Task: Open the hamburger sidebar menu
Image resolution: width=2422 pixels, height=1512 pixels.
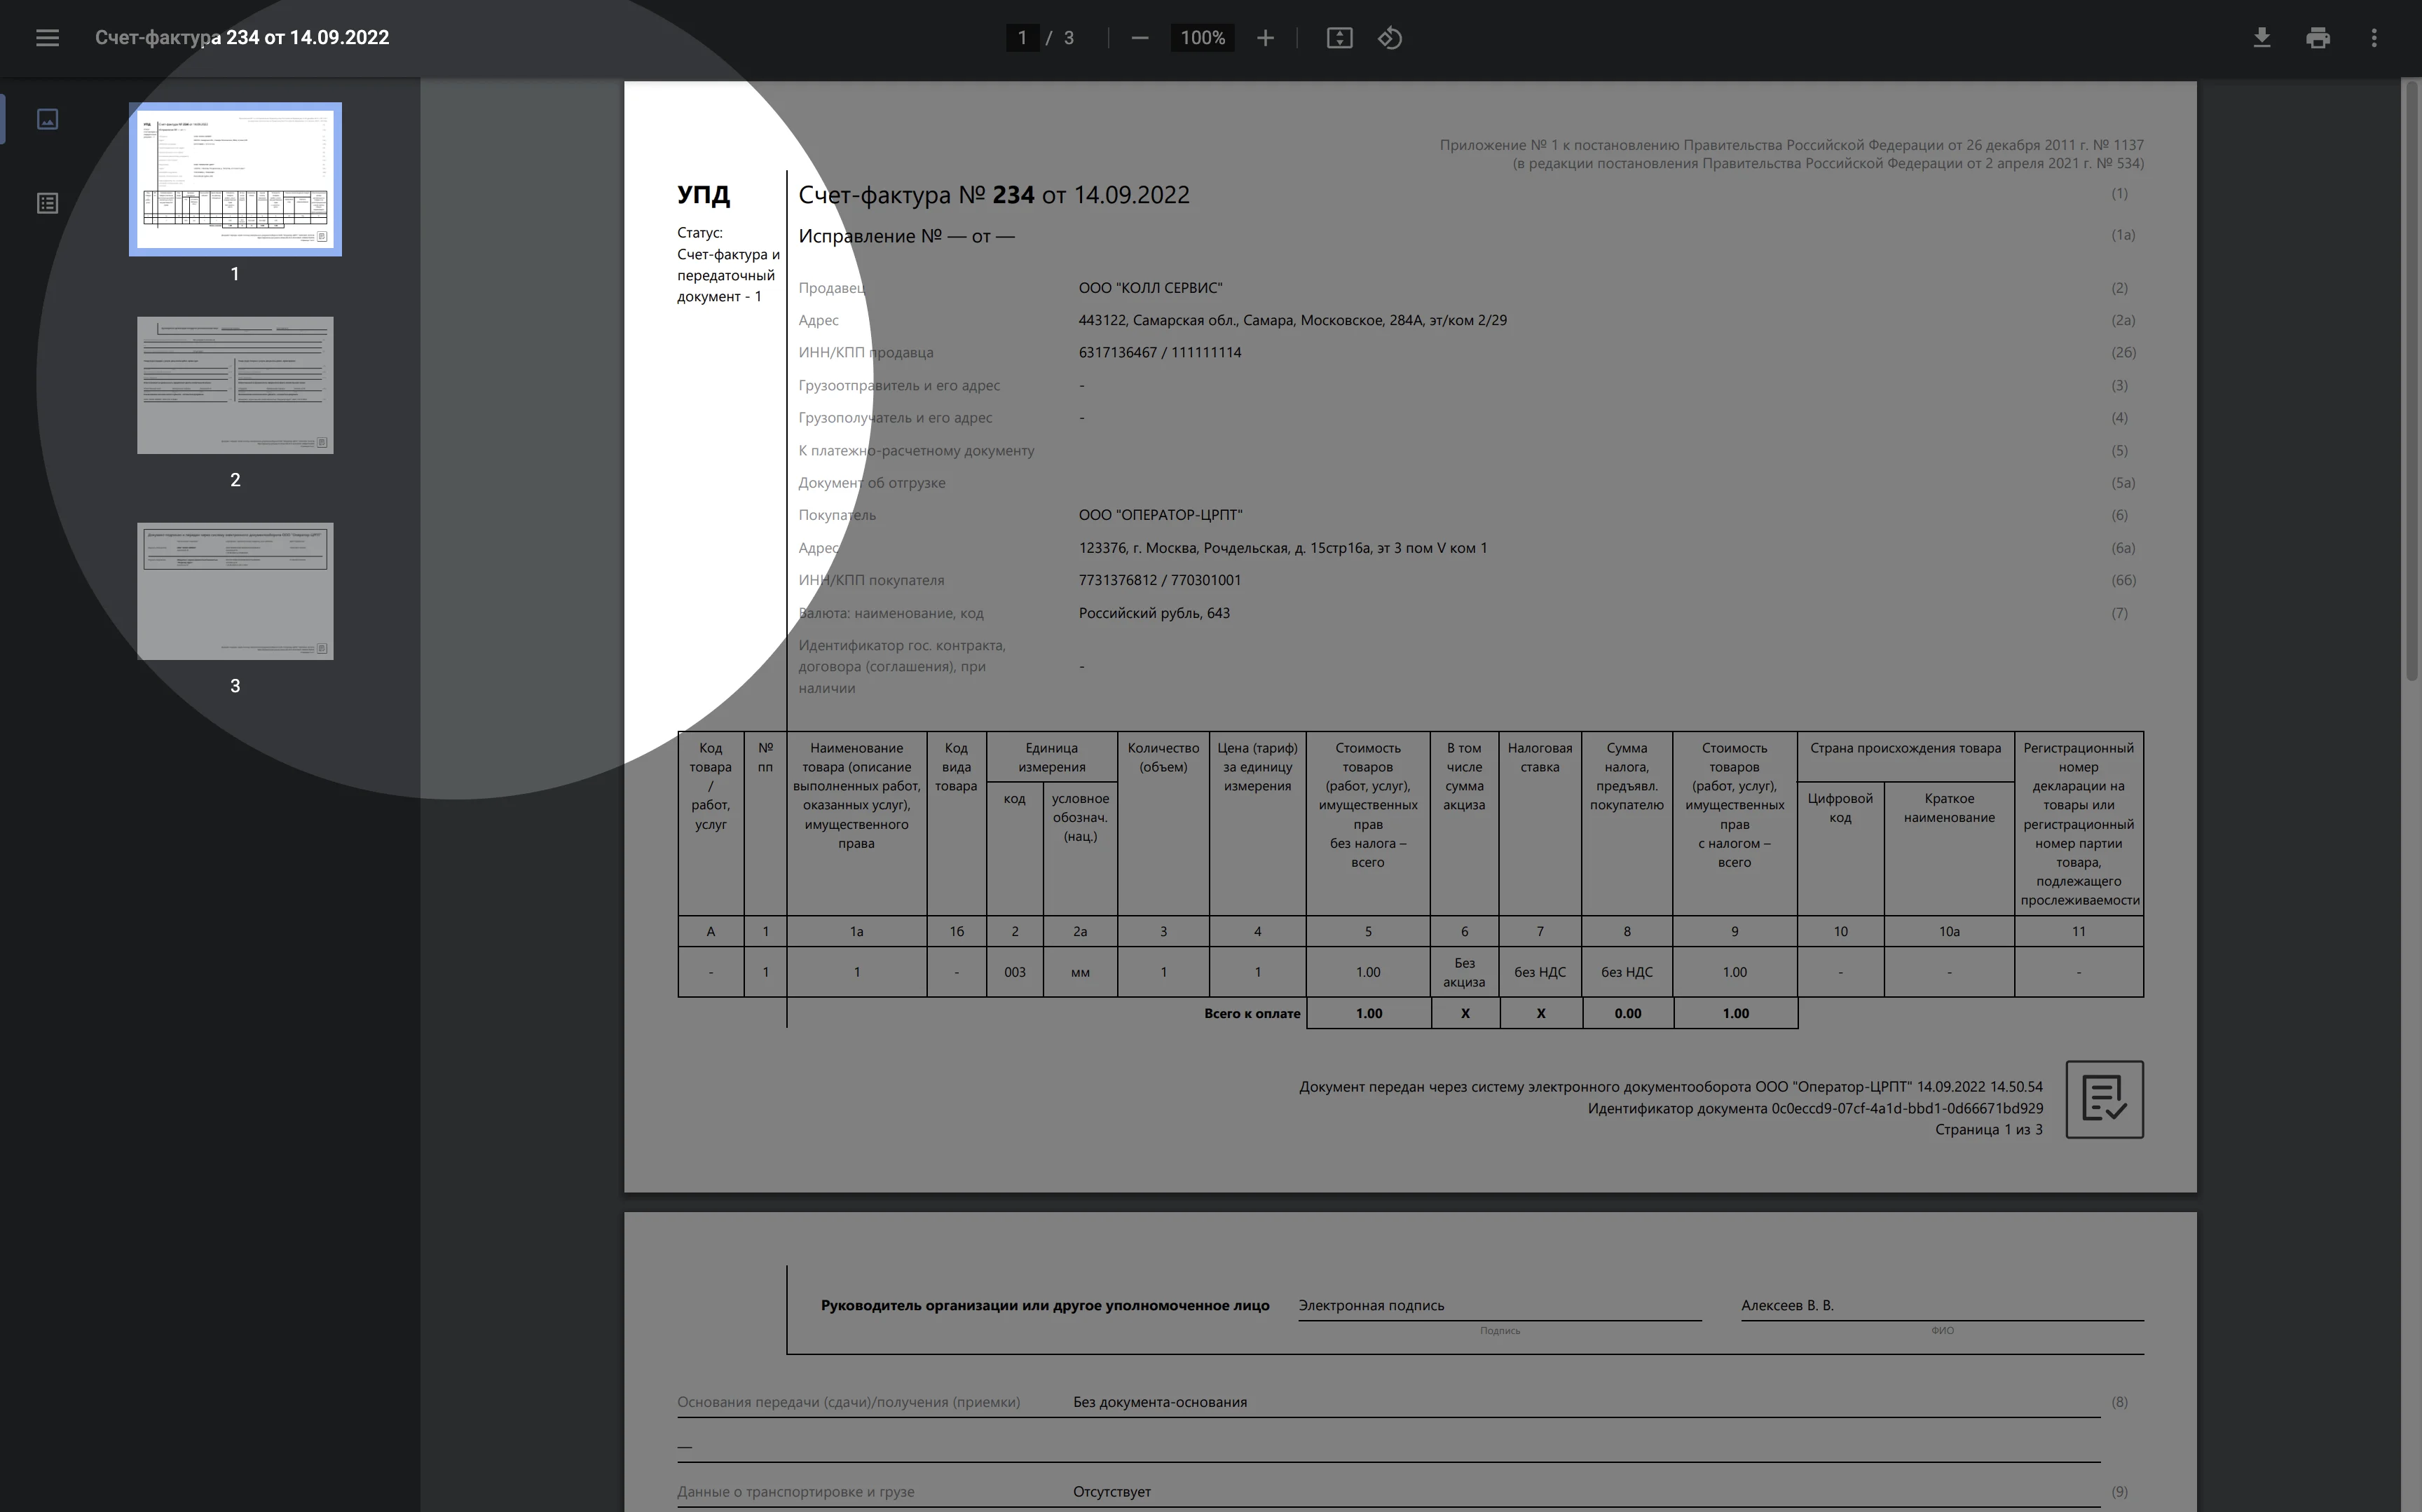Action: (47, 38)
